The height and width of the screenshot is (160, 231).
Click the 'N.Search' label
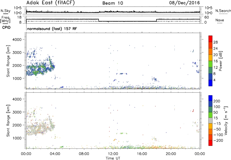tap(223, 11)
